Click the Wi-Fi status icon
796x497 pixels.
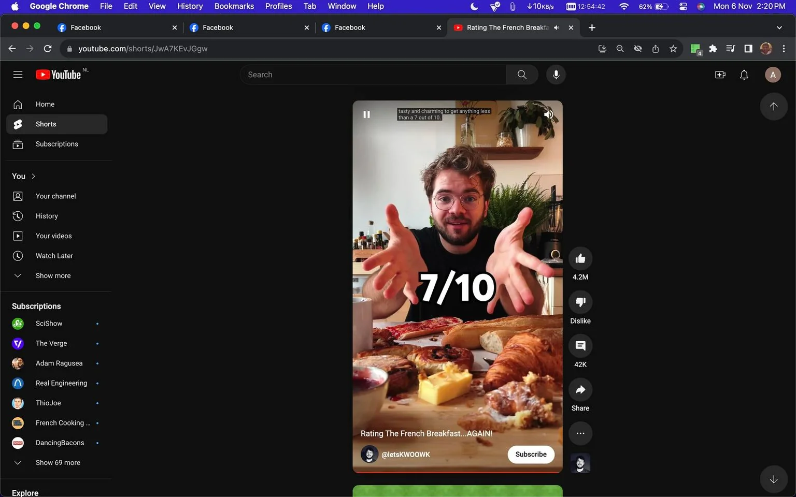[x=624, y=6]
